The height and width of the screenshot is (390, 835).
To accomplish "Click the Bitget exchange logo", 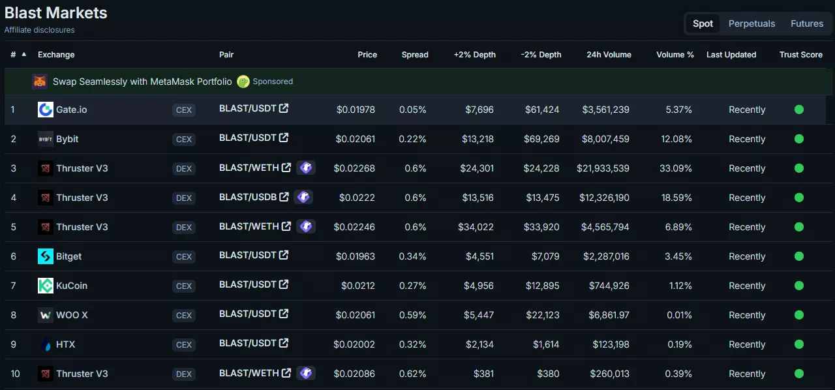I will point(44,256).
